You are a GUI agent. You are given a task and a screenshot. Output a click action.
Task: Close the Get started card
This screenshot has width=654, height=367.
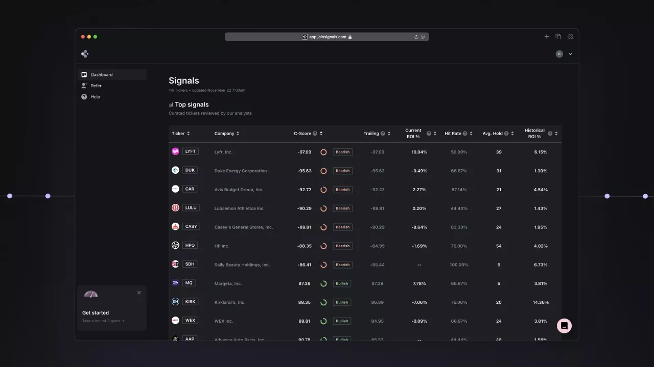point(139,293)
